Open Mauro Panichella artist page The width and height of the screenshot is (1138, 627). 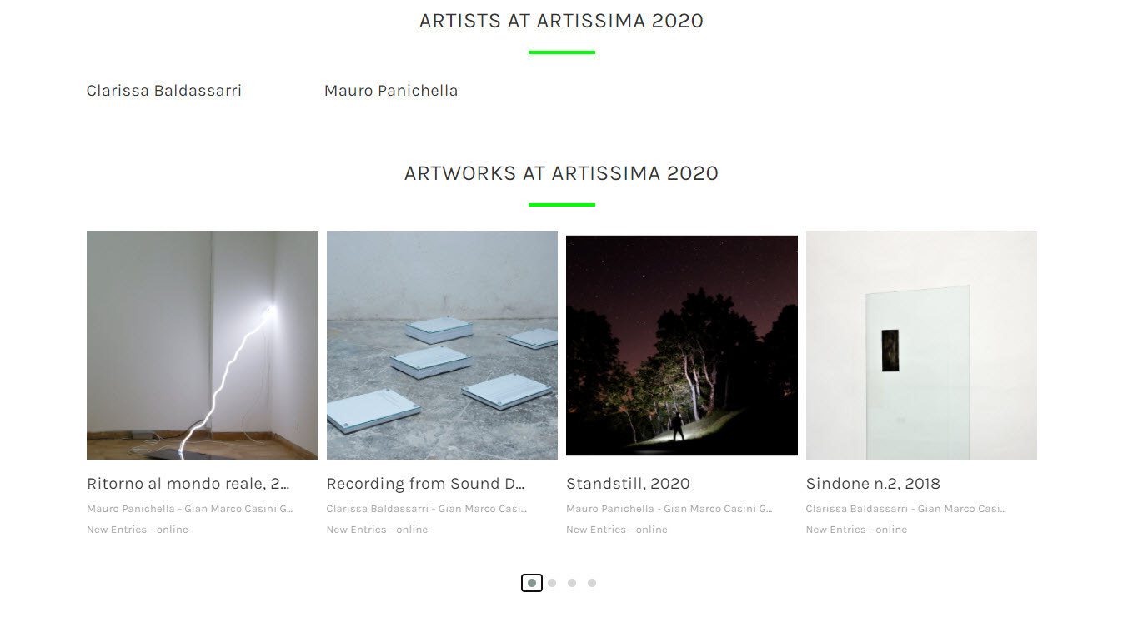pyautogui.click(x=391, y=91)
